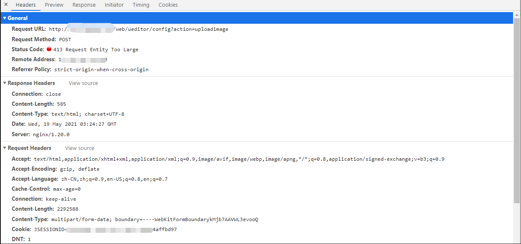
Task: Switch to the Preview tab
Action: click(x=54, y=5)
